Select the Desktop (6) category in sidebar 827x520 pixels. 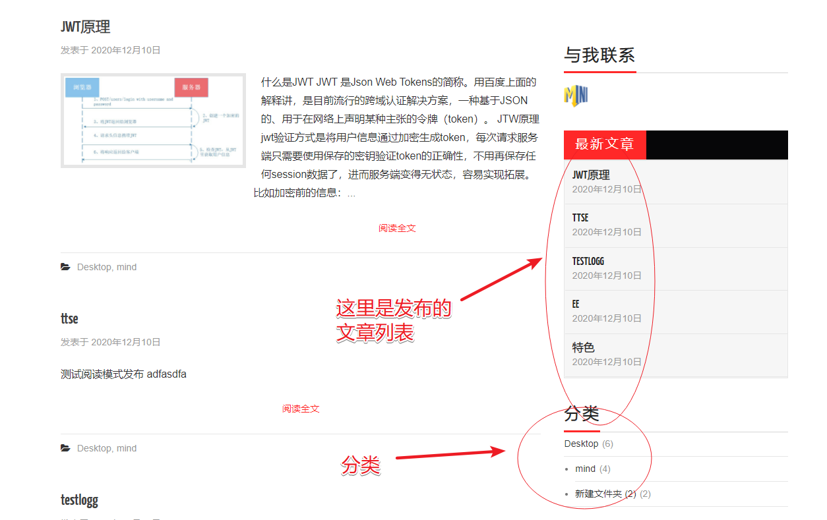pos(581,444)
